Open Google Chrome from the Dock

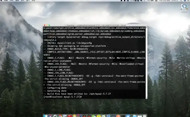pos(60,116)
